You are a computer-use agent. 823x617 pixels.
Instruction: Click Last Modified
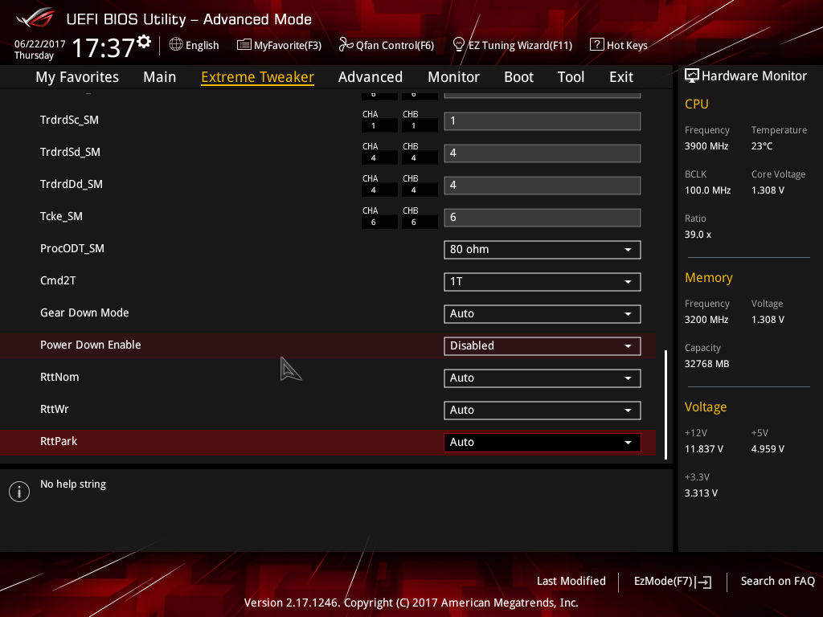tap(571, 581)
